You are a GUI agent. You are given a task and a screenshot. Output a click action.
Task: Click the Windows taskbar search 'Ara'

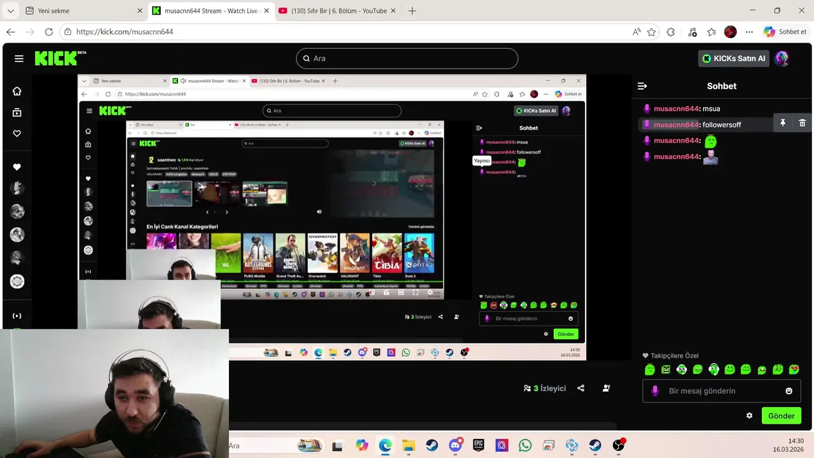click(x=234, y=445)
